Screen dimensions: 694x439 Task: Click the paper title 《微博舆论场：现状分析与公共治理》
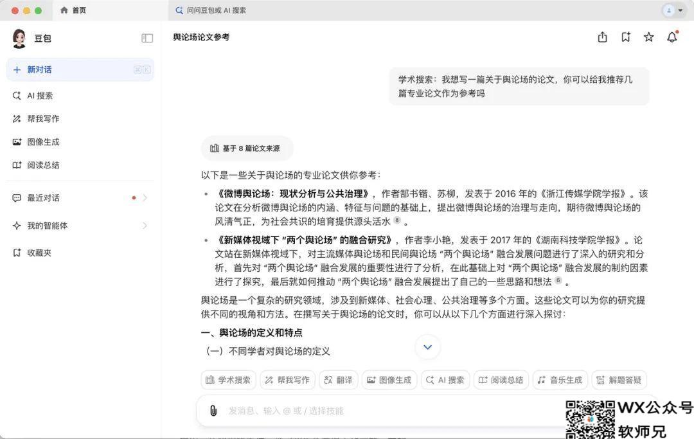[x=293, y=194]
